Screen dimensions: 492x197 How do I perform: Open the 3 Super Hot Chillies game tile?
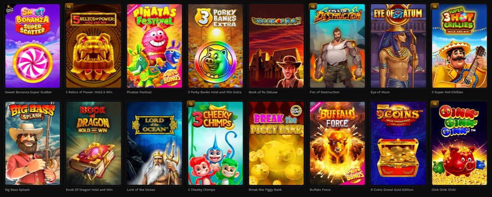459,46
